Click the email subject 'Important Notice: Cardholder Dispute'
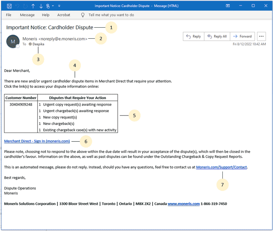 tap(50, 27)
